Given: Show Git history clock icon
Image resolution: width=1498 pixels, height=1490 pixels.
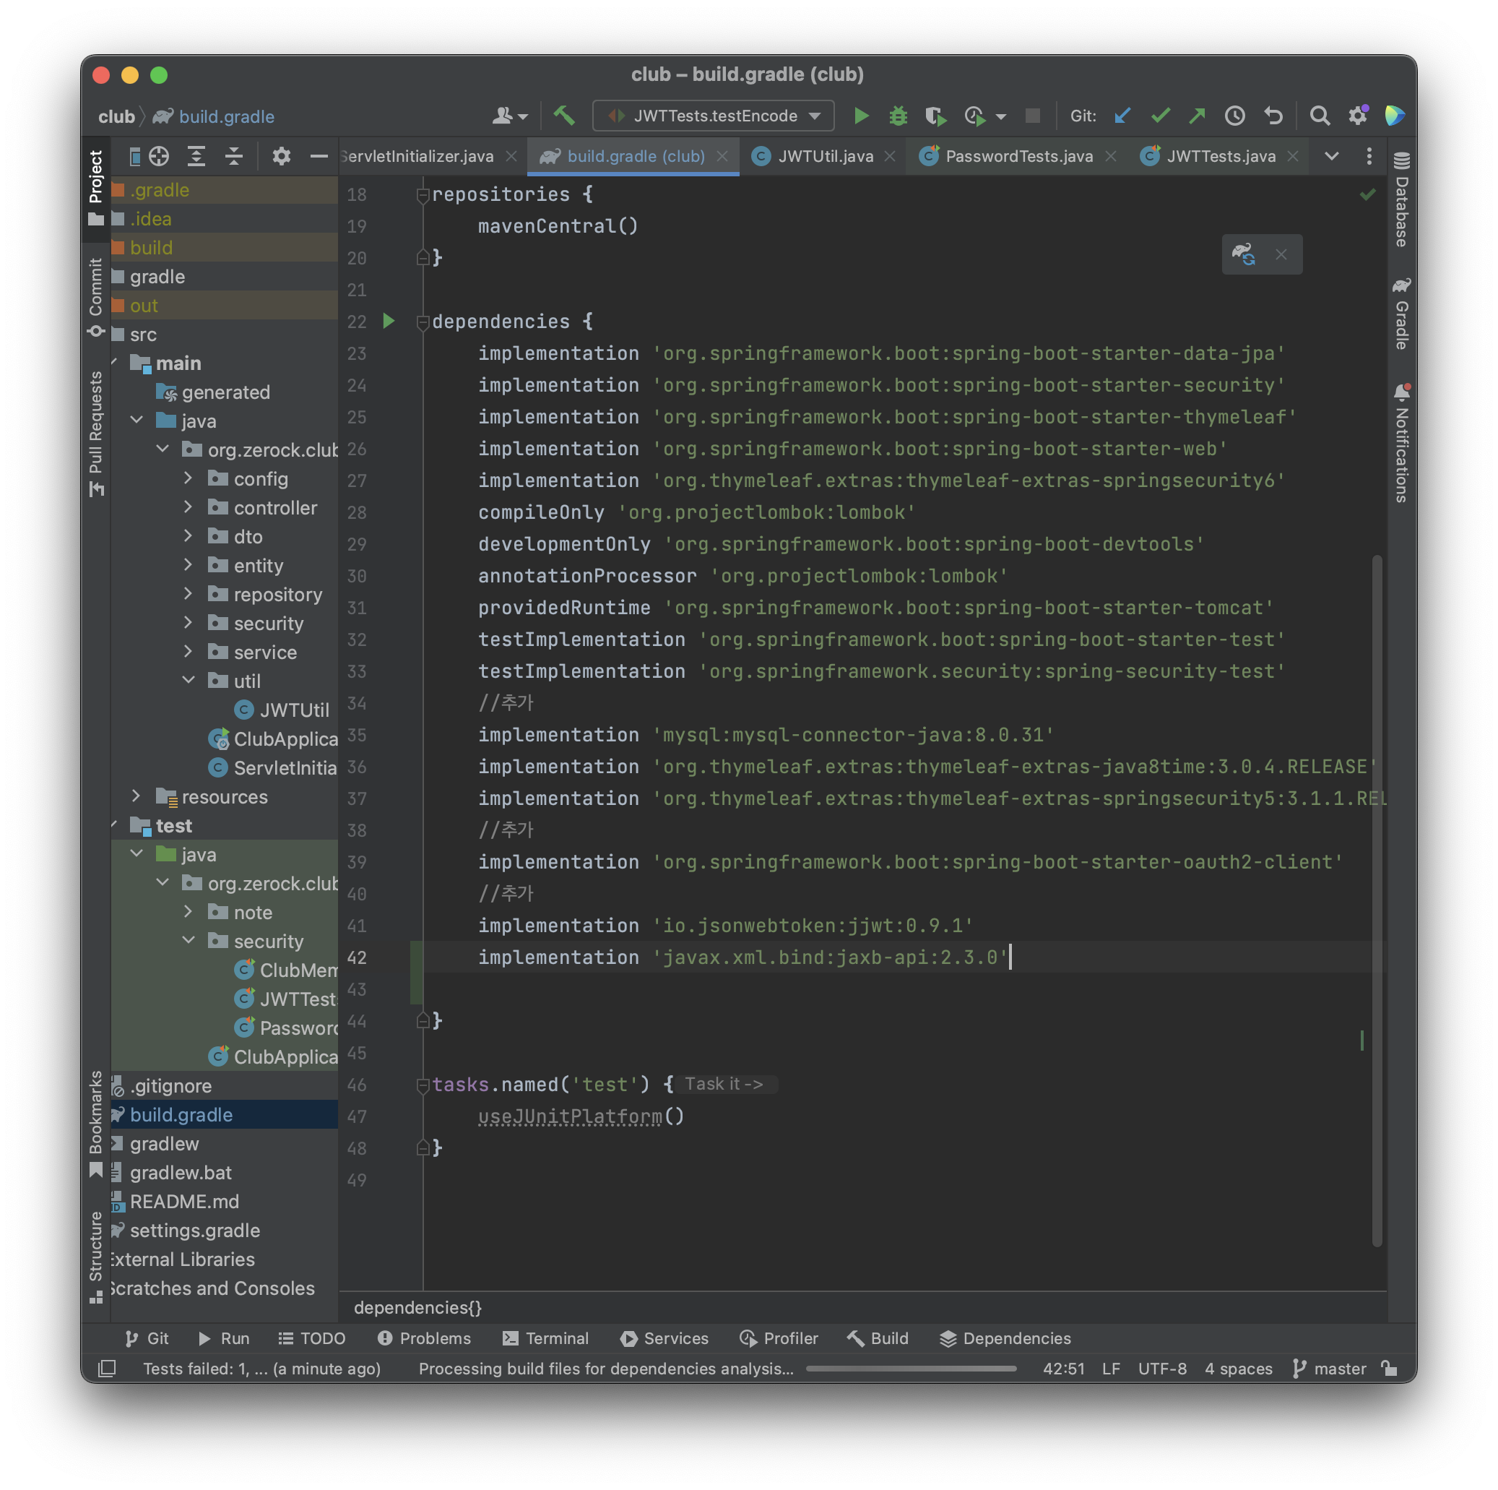Looking at the screenshot, I should (x=1234, y=116).
